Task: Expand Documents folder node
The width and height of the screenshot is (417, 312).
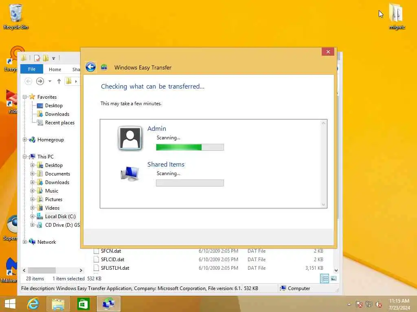Action: [x=33, y=173]
